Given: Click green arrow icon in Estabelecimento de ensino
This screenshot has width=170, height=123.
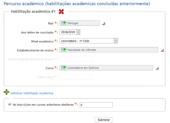Looking at the screenshot, I should coord(64,50).
